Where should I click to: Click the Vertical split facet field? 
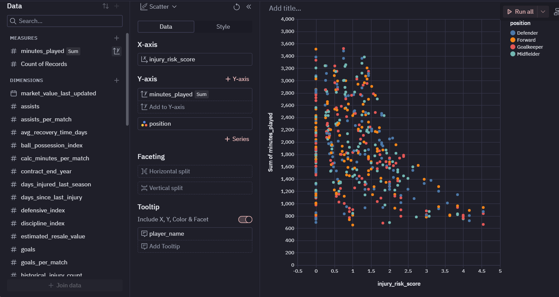[195, 188]
